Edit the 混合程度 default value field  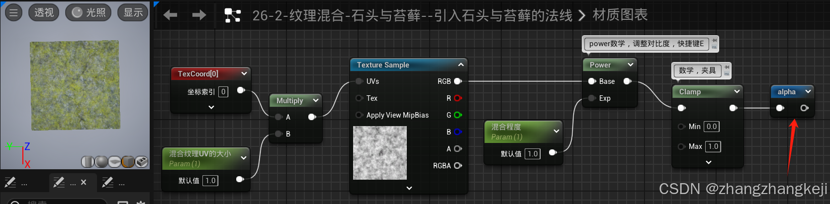[x=533, y=154]
